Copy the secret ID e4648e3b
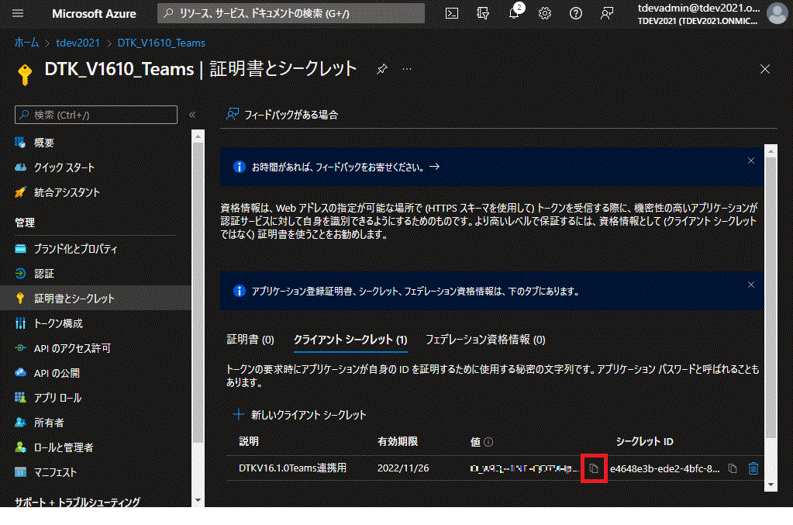Image resolution: width=793 pixels, height=525 pixels. point(733,468)
